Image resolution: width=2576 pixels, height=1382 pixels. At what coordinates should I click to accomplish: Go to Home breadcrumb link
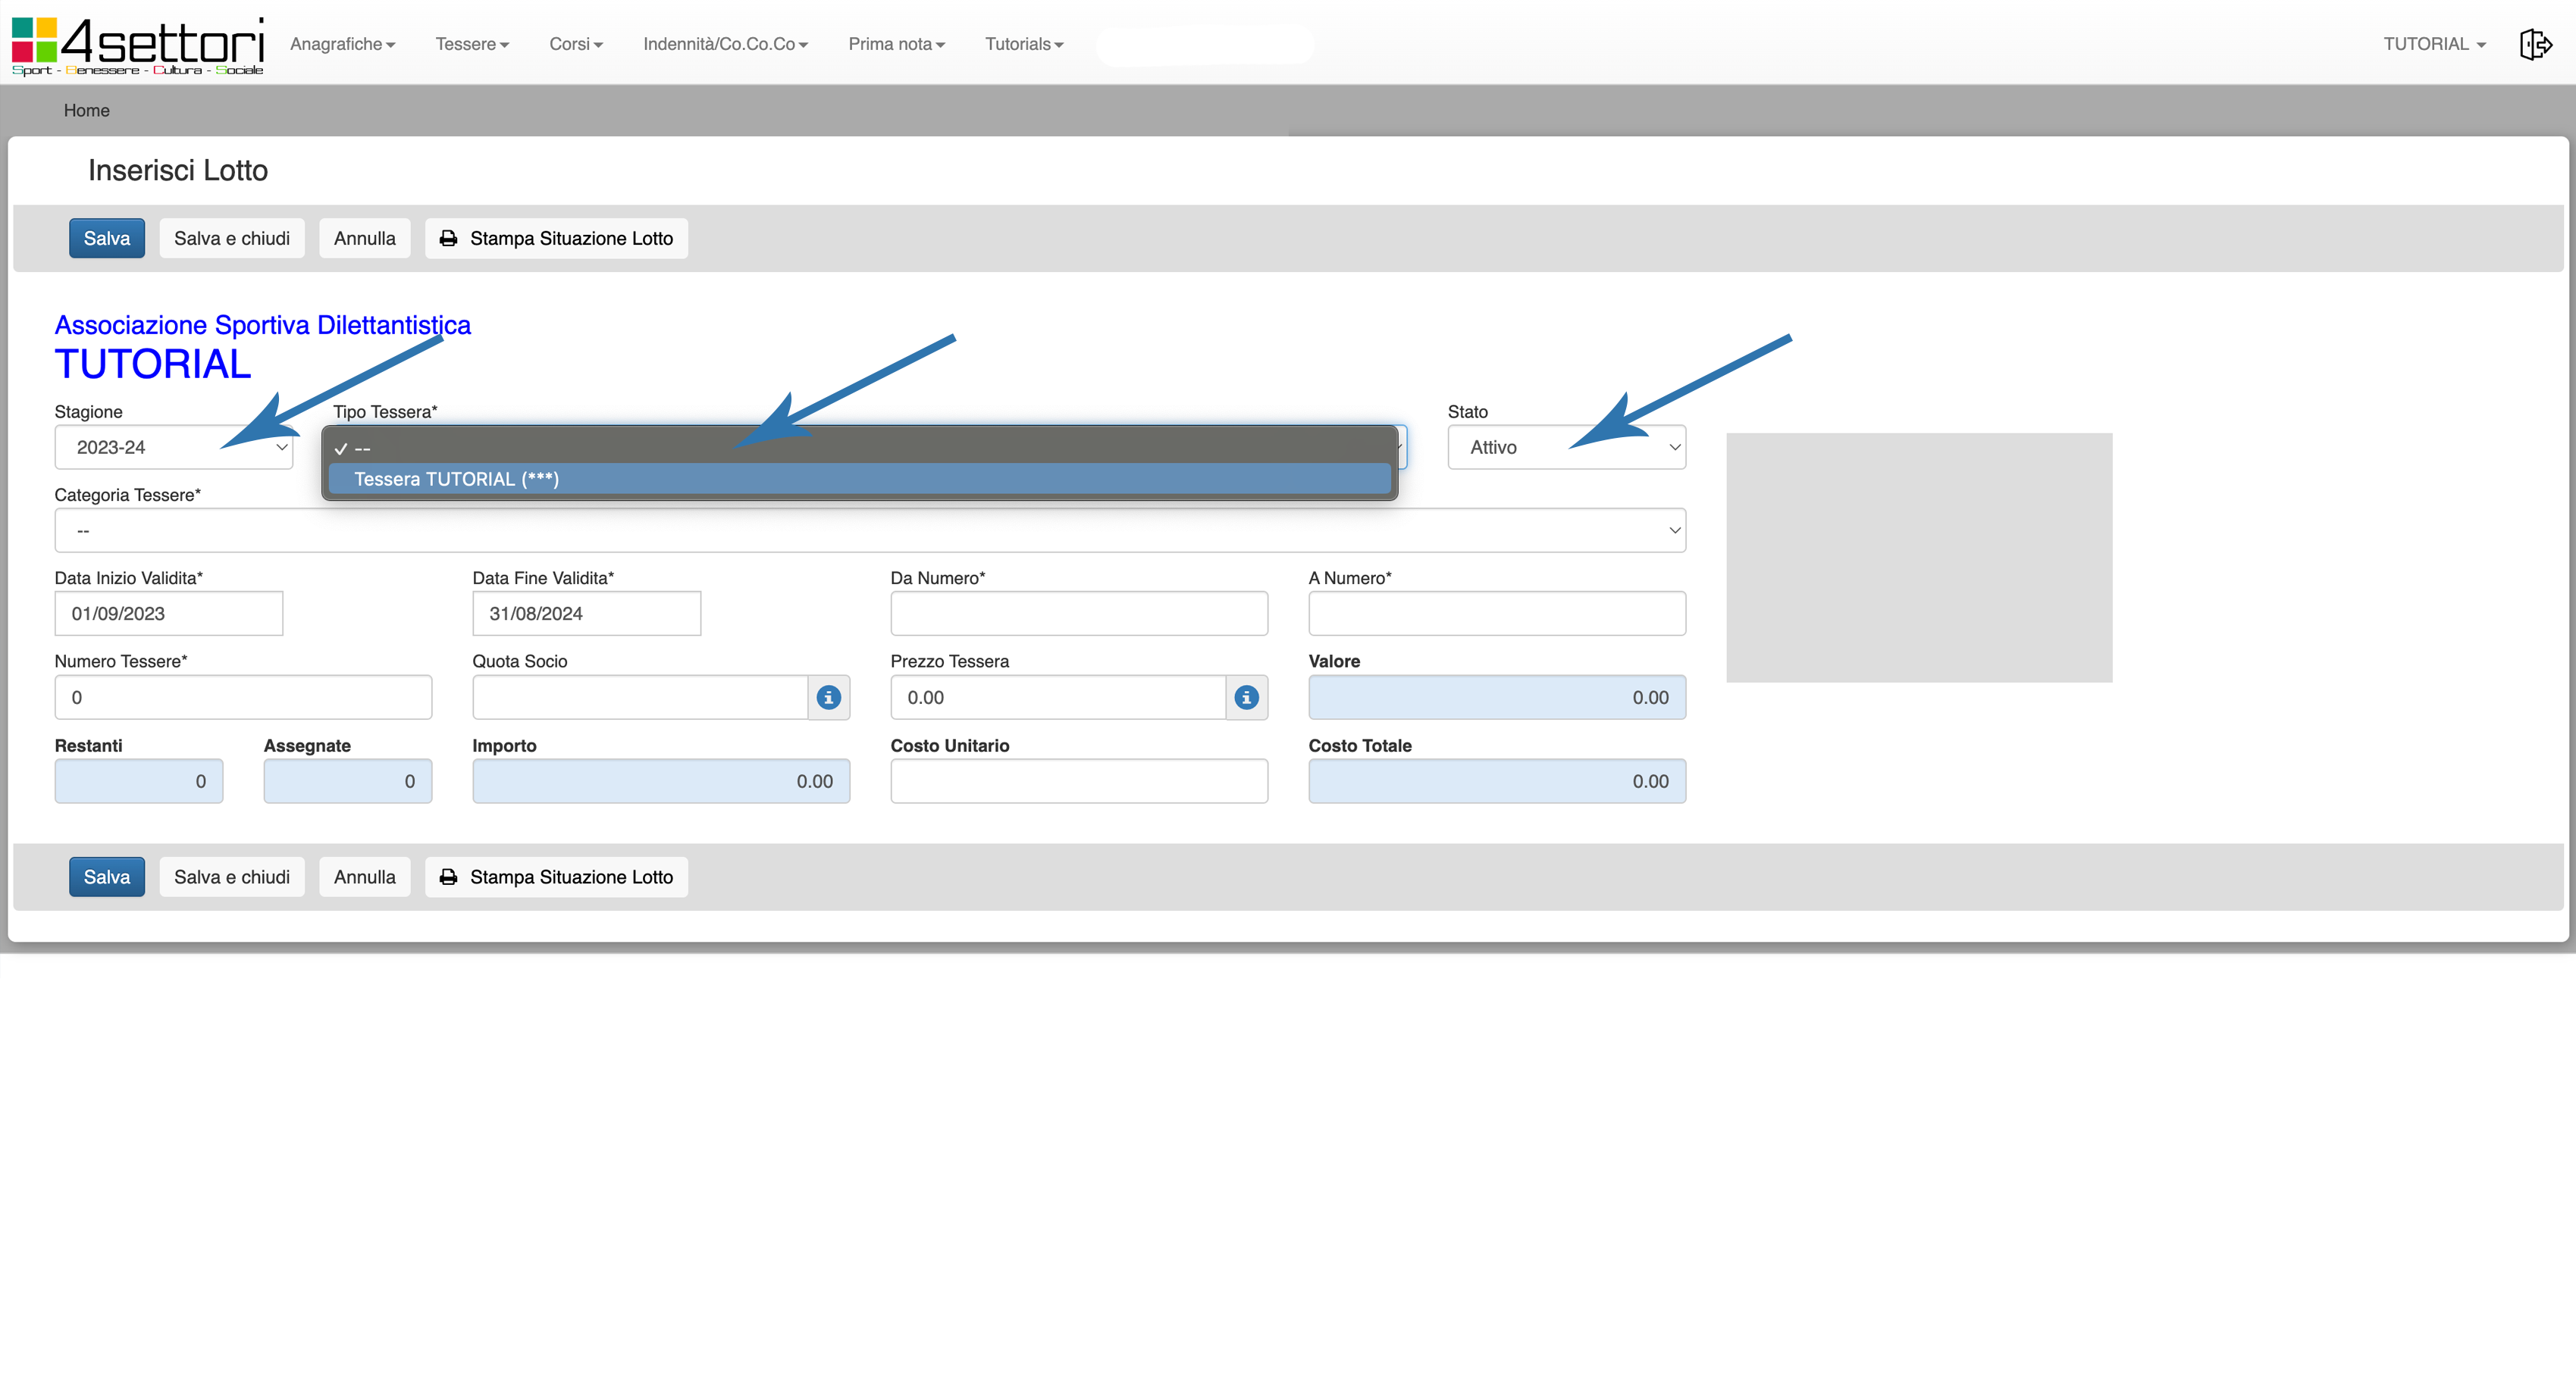pyautogui.click(x=86, y=110)
